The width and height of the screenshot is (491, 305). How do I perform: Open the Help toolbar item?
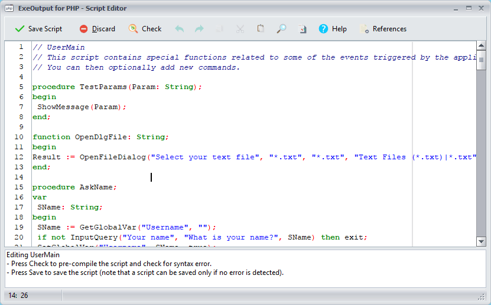pos(333,29)
